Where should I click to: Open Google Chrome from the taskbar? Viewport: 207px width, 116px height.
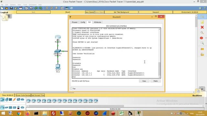tap(19, 113)
